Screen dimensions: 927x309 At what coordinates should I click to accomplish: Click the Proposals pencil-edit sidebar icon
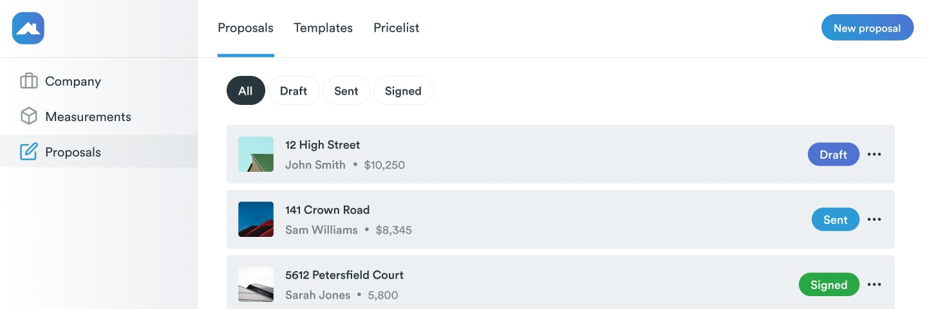pos(29,152)
